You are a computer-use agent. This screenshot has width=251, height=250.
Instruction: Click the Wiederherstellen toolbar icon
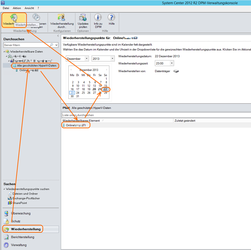pos(14,18)
